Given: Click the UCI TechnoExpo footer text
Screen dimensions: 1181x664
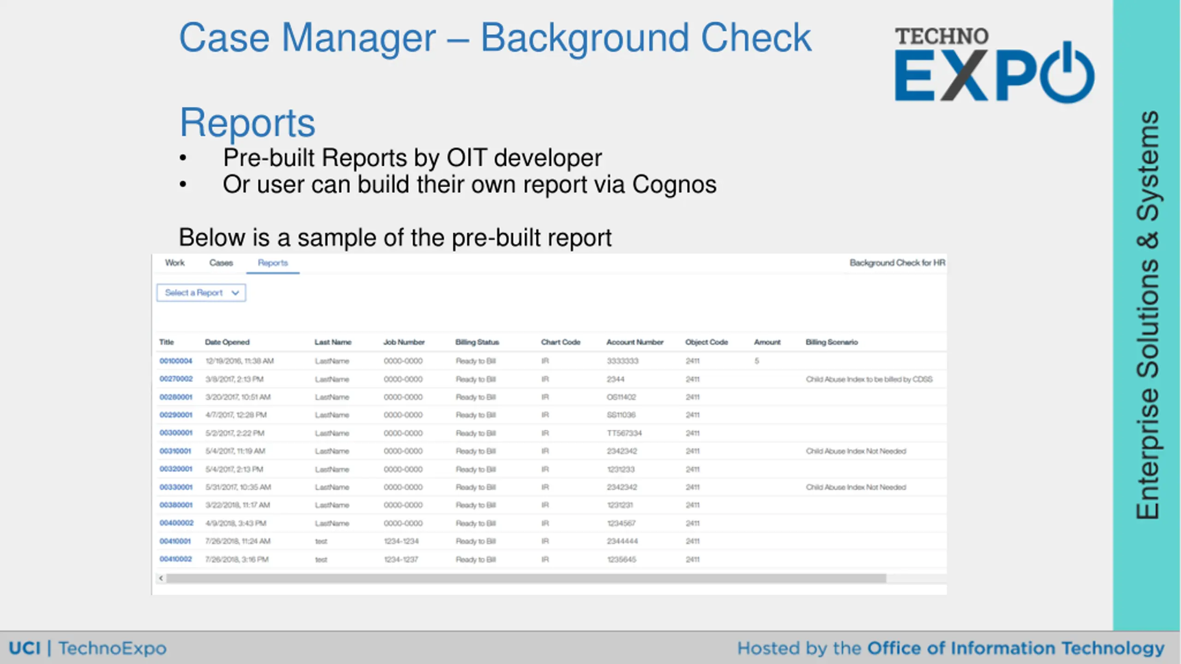Looking at the screenshot, I should point(88,648).
